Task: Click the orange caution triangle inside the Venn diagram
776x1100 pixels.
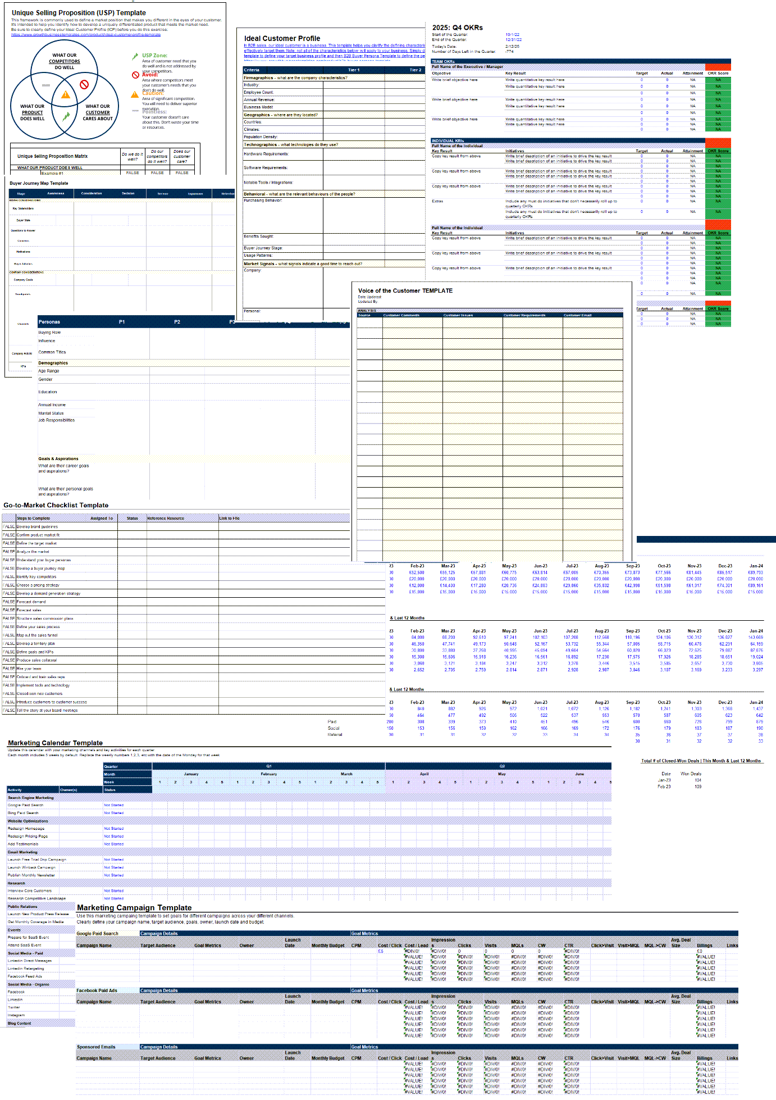Action: point(66,94)
